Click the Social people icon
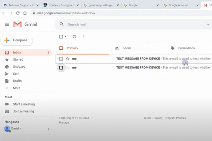 click(117, 48)
